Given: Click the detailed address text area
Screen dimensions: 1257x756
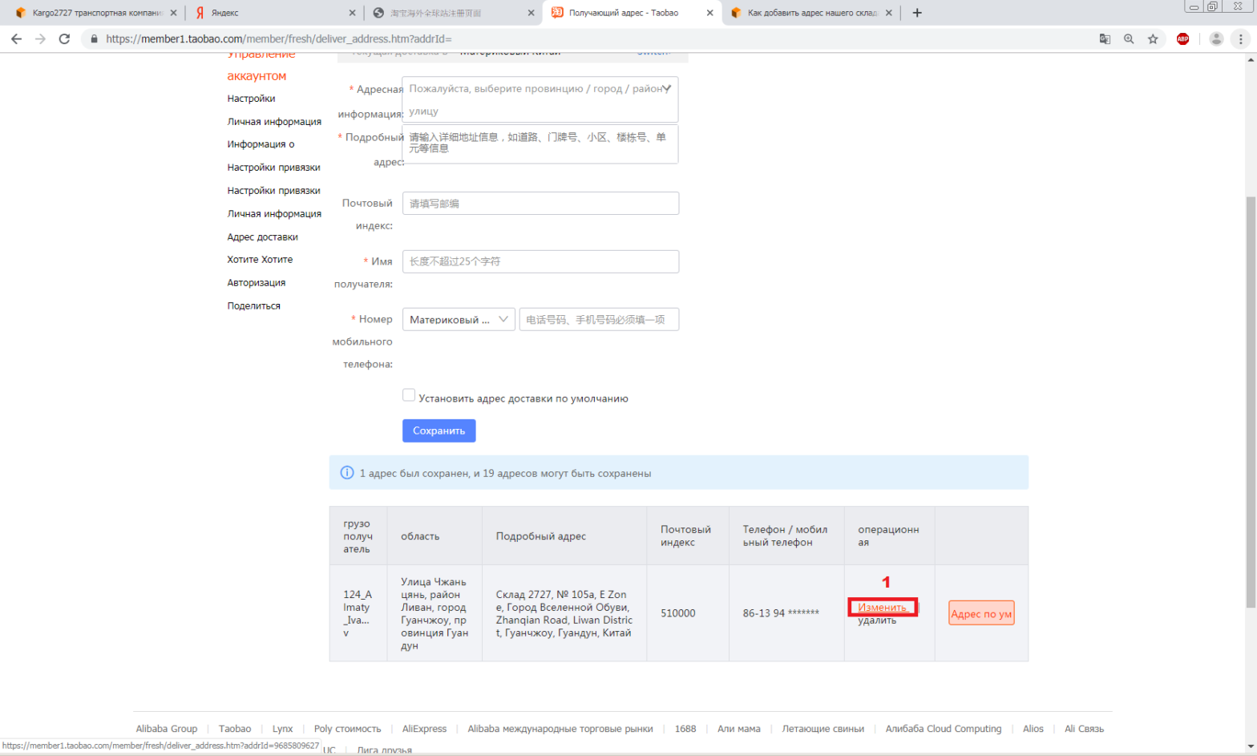Looking at the screenshot, I should [540, 144].
